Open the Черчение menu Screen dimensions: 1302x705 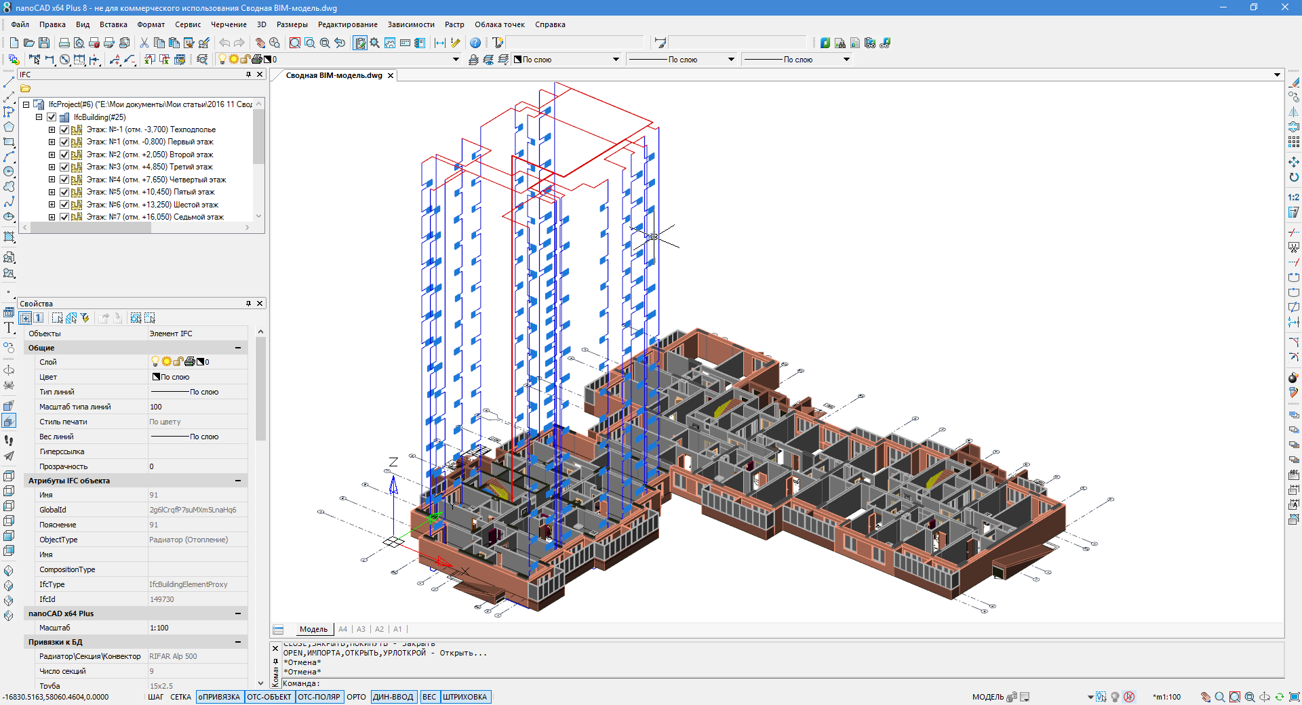[x=229, y=24]
